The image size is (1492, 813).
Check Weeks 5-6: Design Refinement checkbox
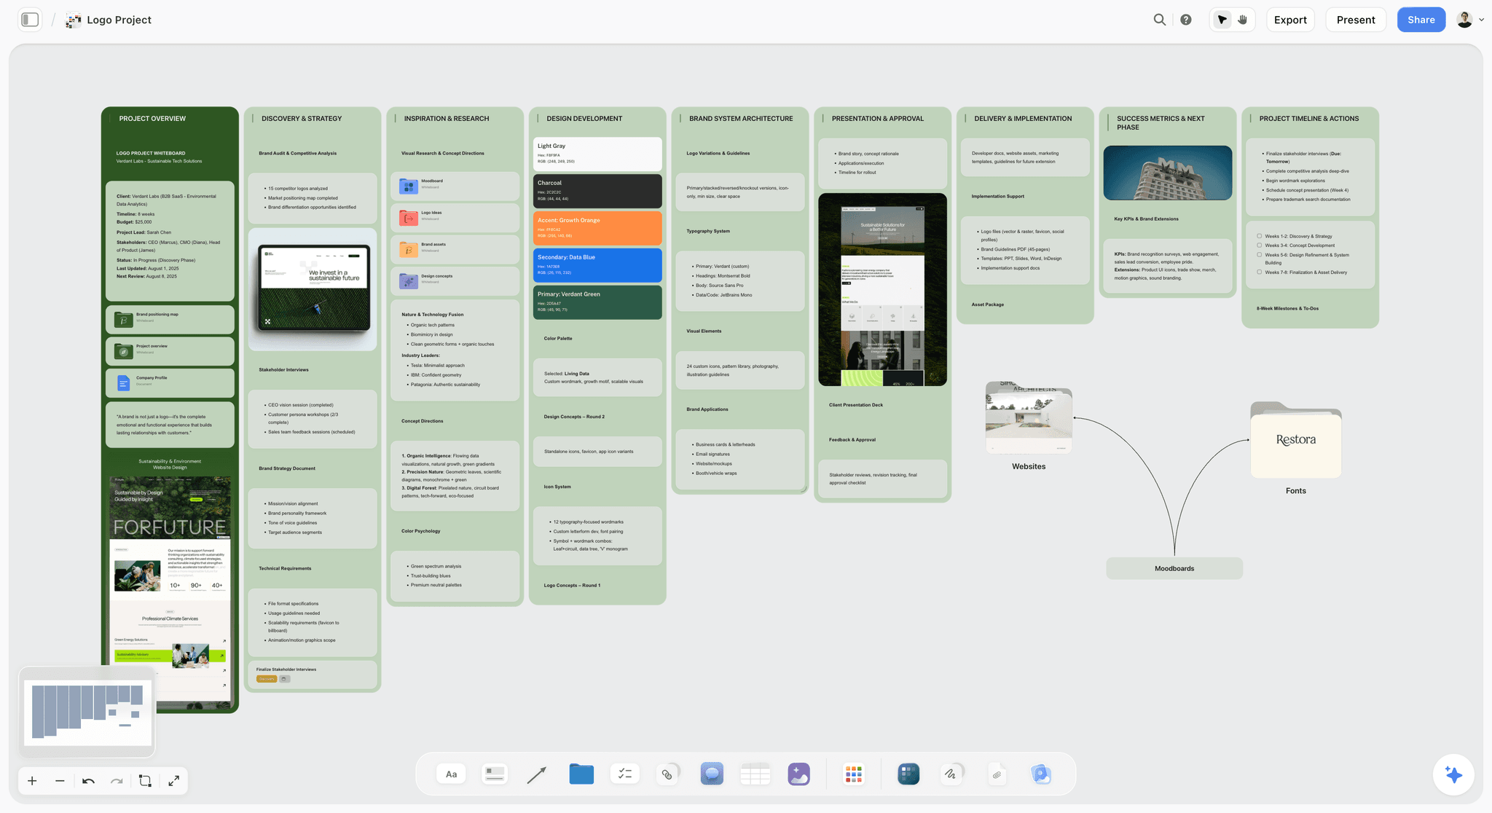tap(1259, 255)
